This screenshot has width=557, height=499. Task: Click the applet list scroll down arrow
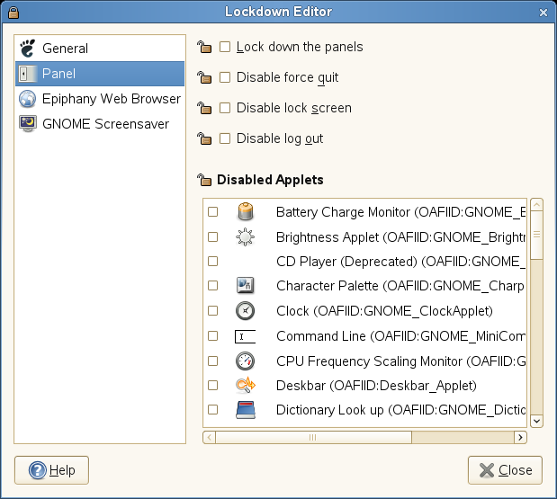coord(536,422)
